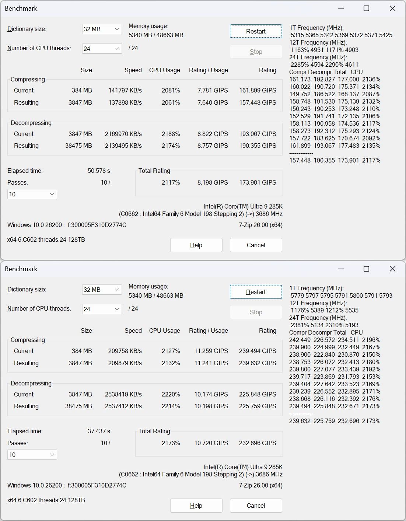Cancel the top Benchmark dialog
406x521 pixels.
pos(256,245)
